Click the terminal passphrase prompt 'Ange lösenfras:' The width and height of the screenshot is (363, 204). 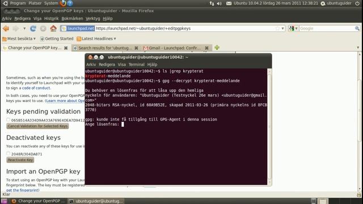tap(102, 124)
